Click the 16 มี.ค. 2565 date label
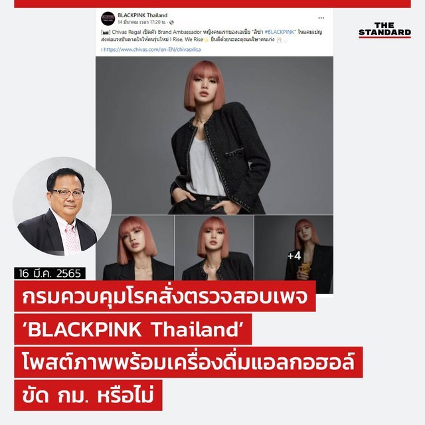Screen dimensions: 425x425 50,273
